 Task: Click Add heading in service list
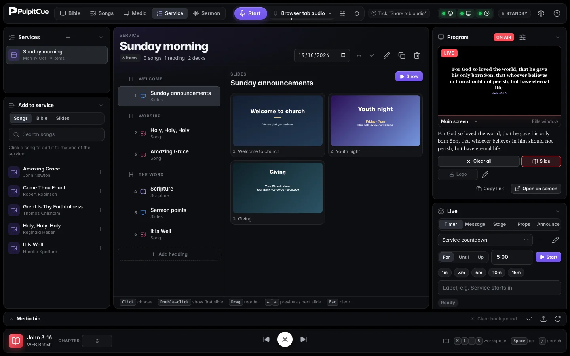click(169, 254)
